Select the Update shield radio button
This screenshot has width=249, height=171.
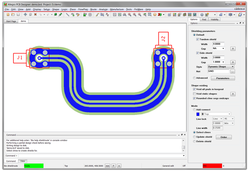(194, 137)
